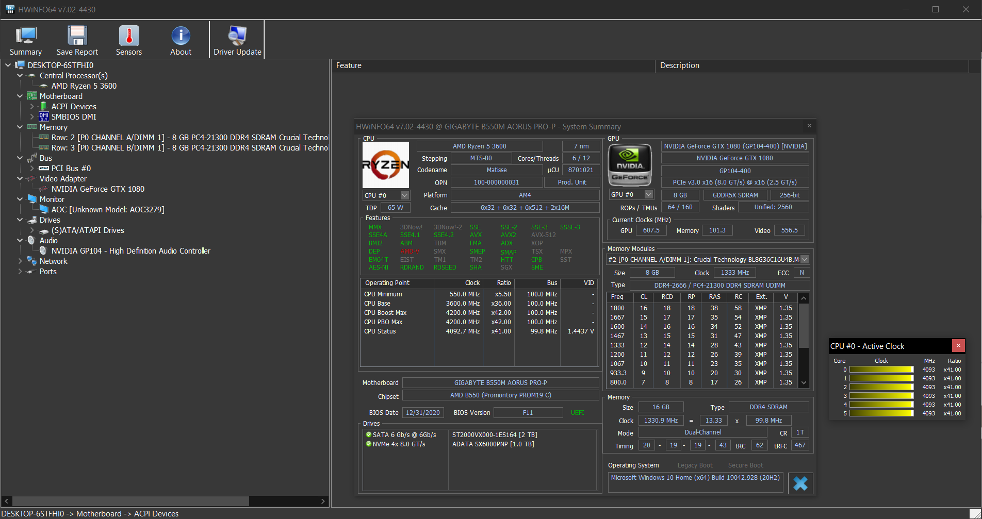
Task: Click the PCI Bus #0 icon
Action: pyautogui.click(x=44, y=169)
